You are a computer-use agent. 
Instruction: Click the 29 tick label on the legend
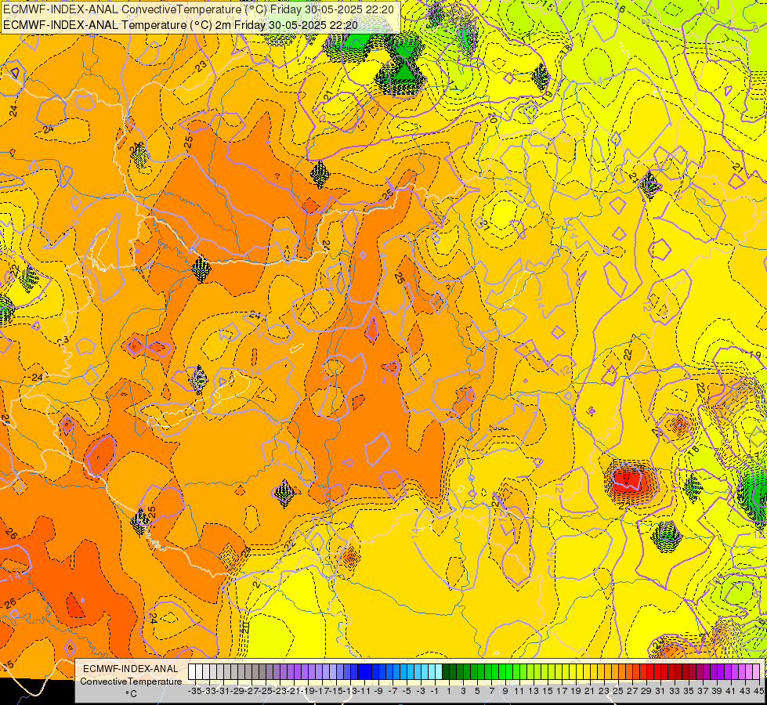(646, 691)
